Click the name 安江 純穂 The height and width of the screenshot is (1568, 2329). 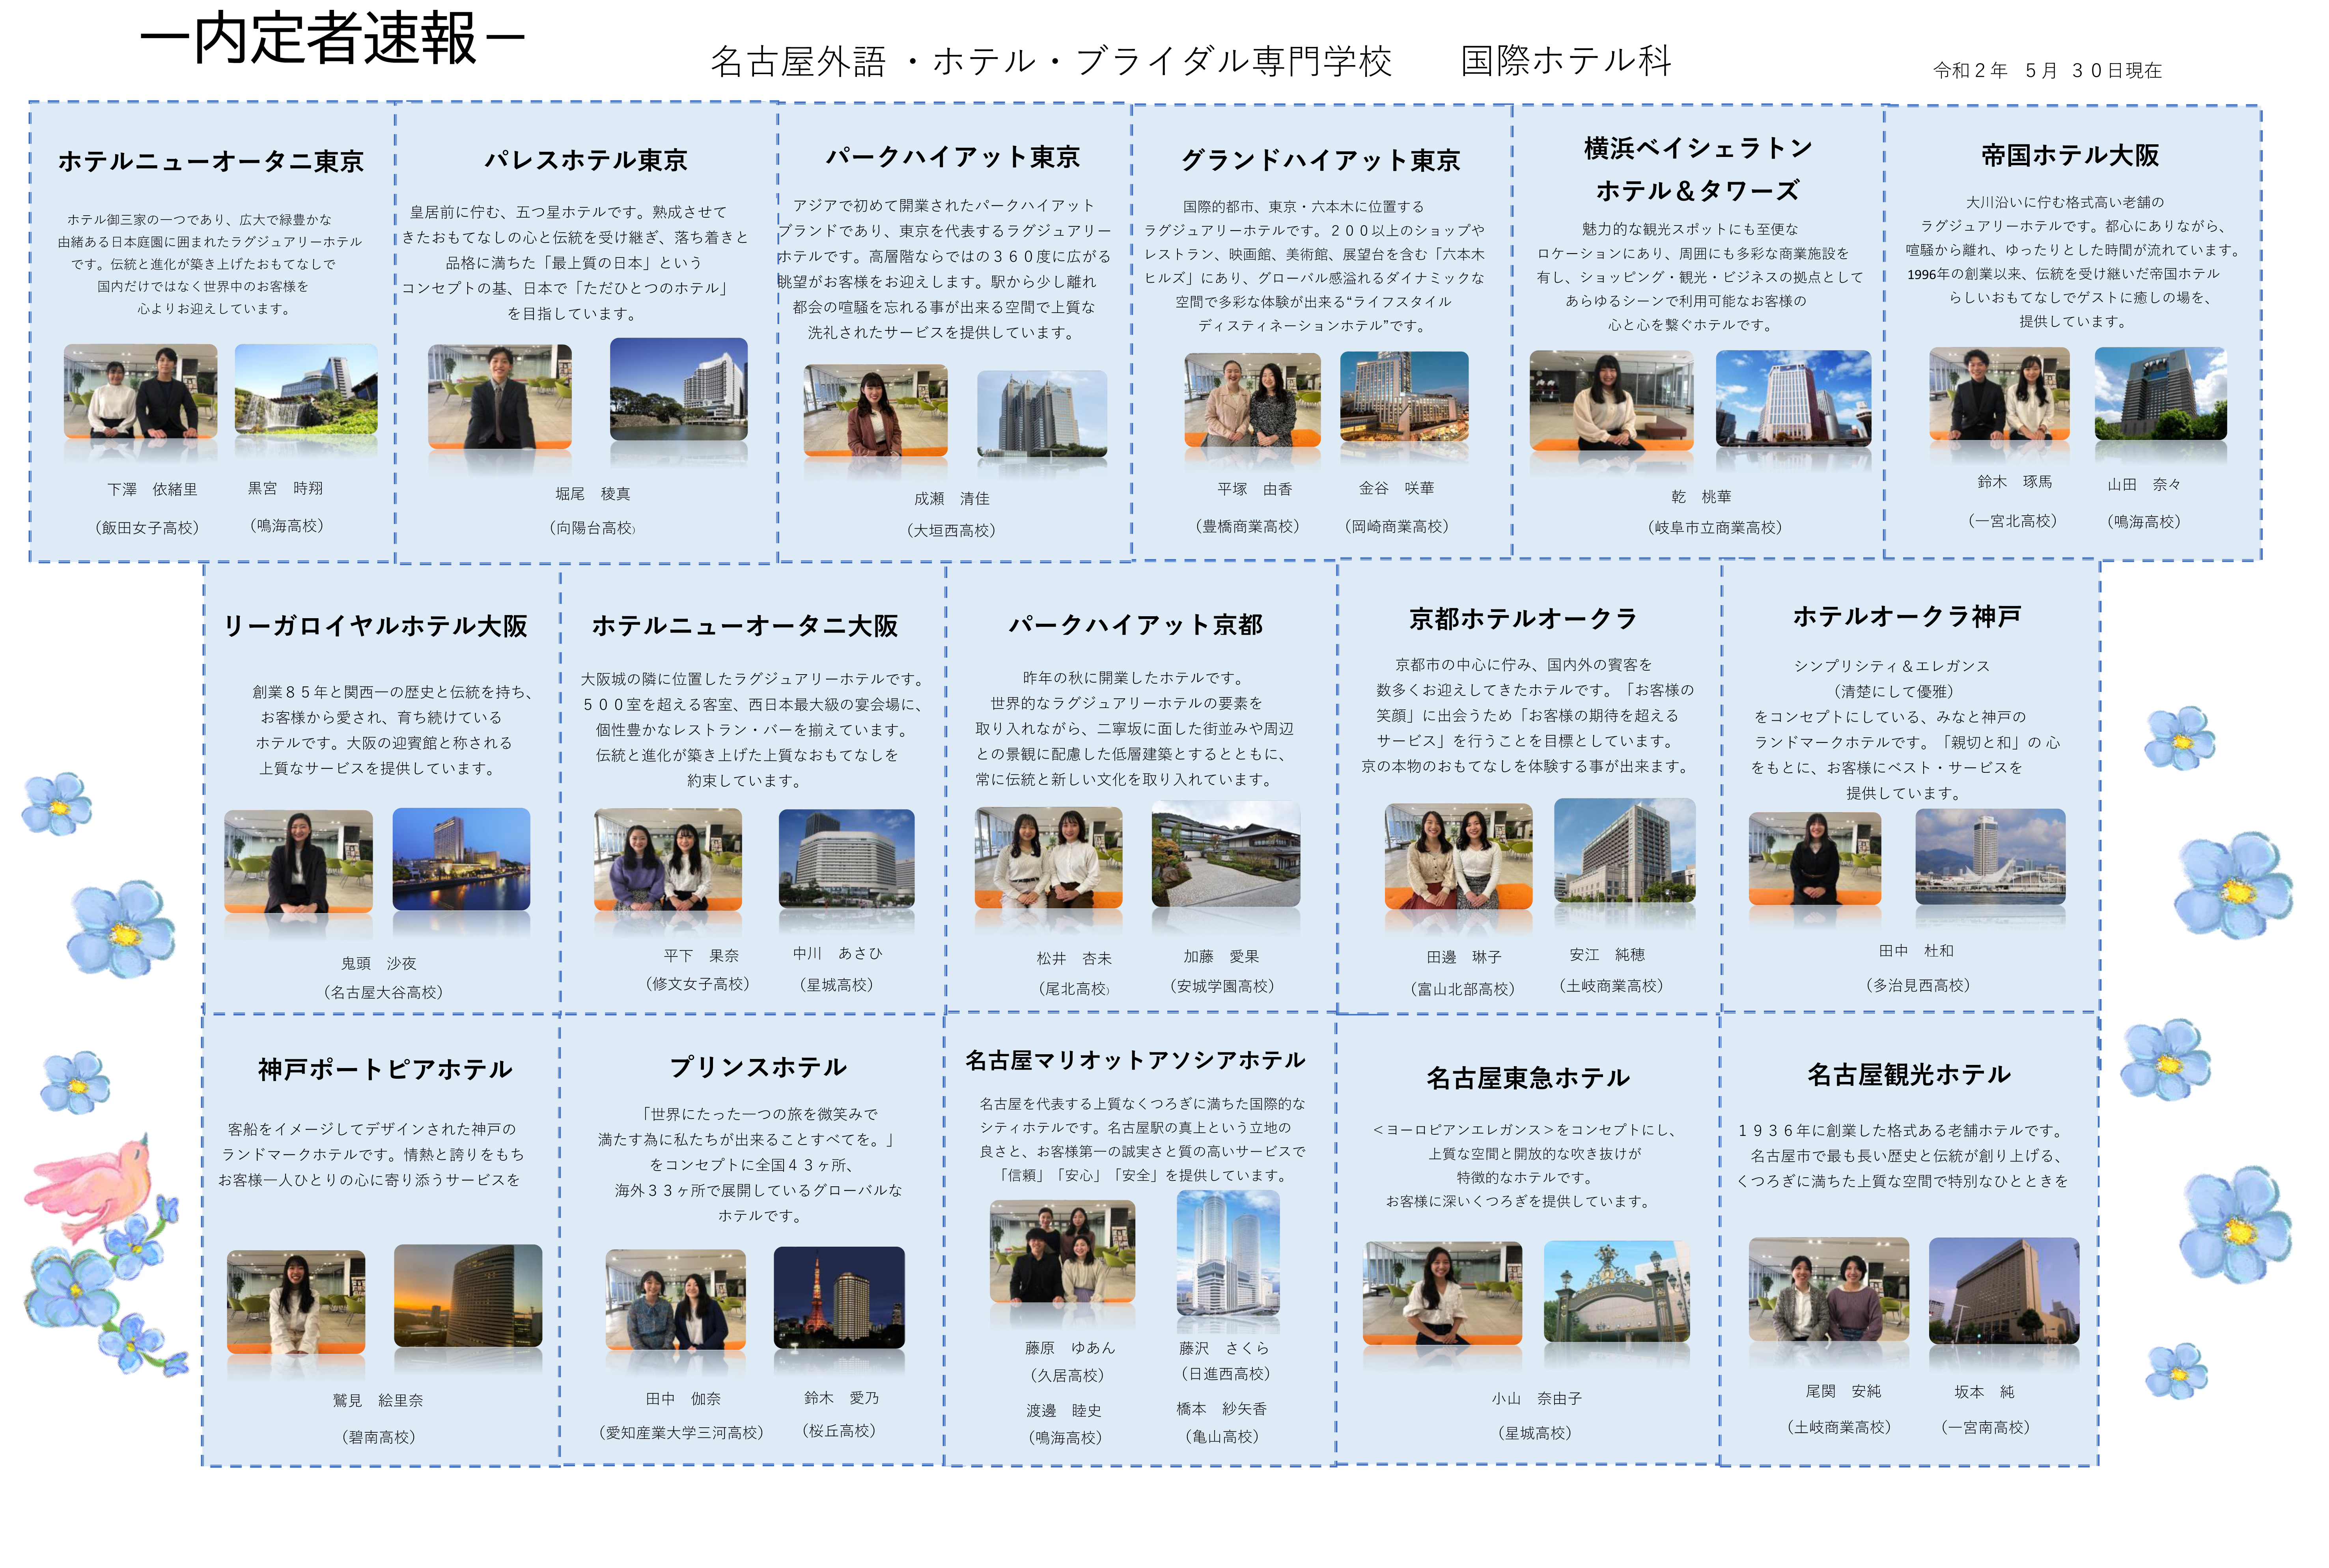pos(1607,955)
